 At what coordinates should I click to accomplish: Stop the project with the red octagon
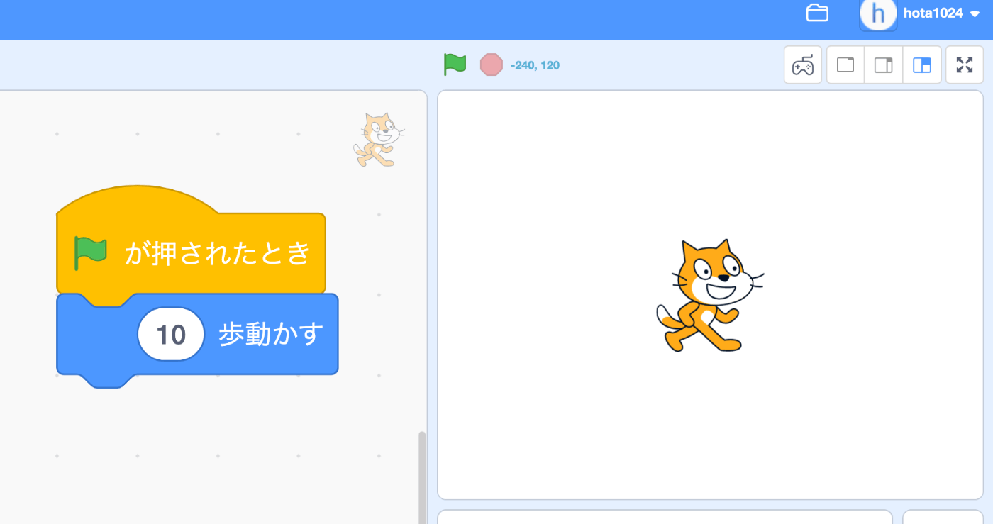point(491,65)
